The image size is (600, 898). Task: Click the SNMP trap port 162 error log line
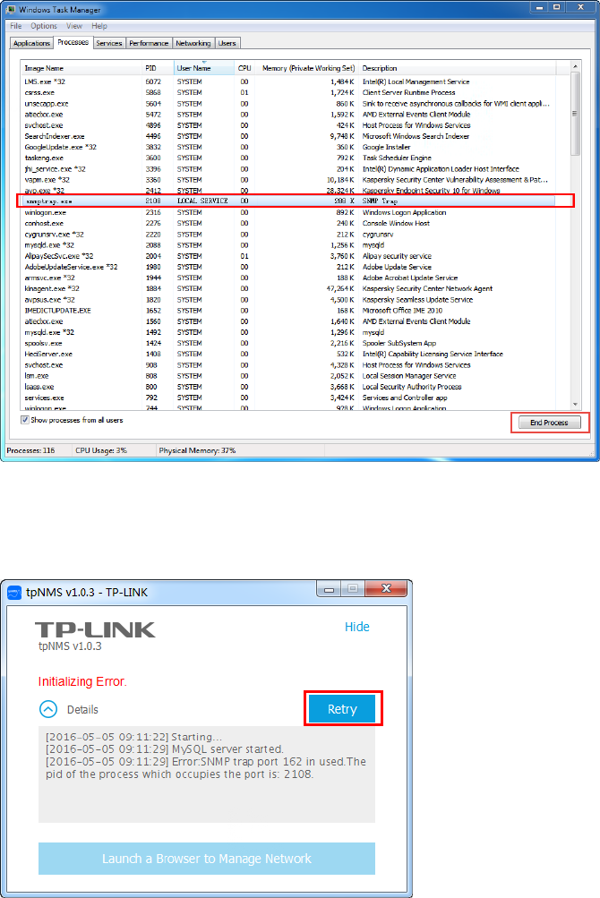click(x=206, y=768)
